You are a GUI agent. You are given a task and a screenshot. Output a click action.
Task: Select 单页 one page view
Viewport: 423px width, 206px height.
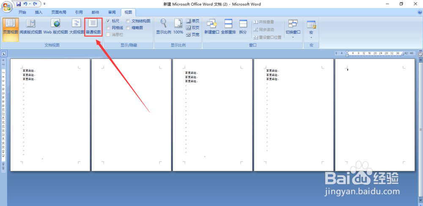pyautogui.click(x=192, y=21)
